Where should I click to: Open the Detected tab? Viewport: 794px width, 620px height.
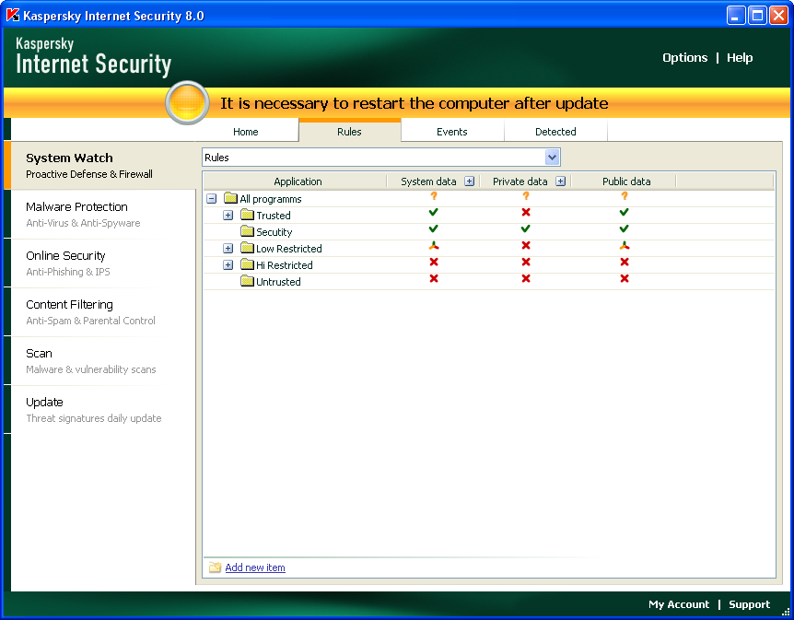point(555,132)
